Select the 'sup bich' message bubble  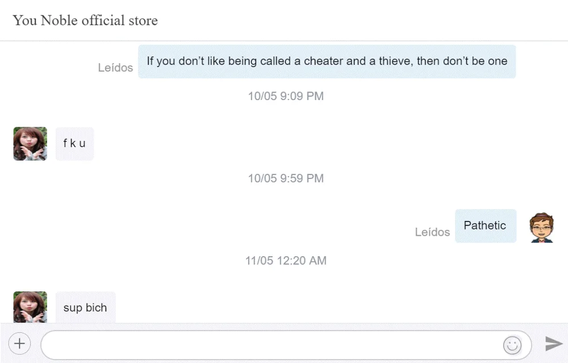[x=86, y=307]
